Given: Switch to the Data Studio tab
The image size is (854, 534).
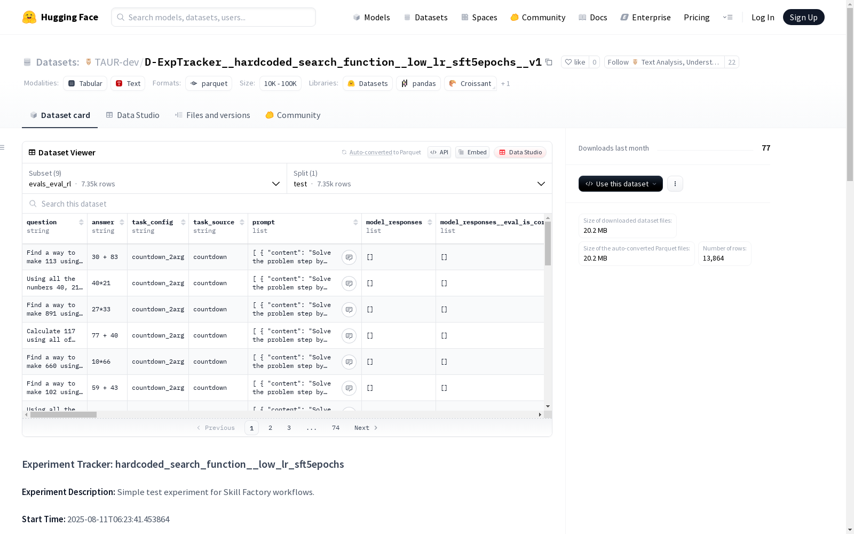Looking at the screenshot, I should 132,115.
